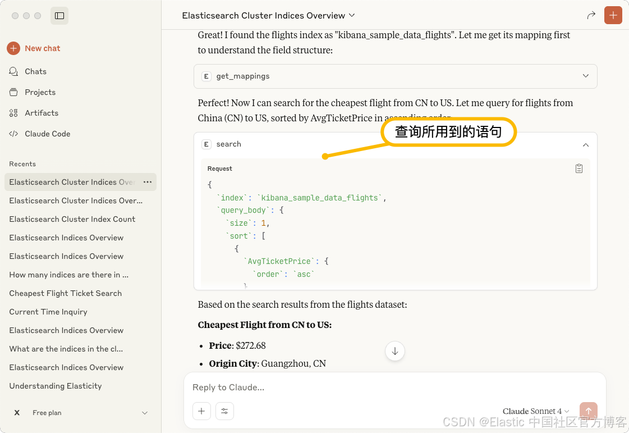
Task: Open the Projects section
Action: (40, 92)
